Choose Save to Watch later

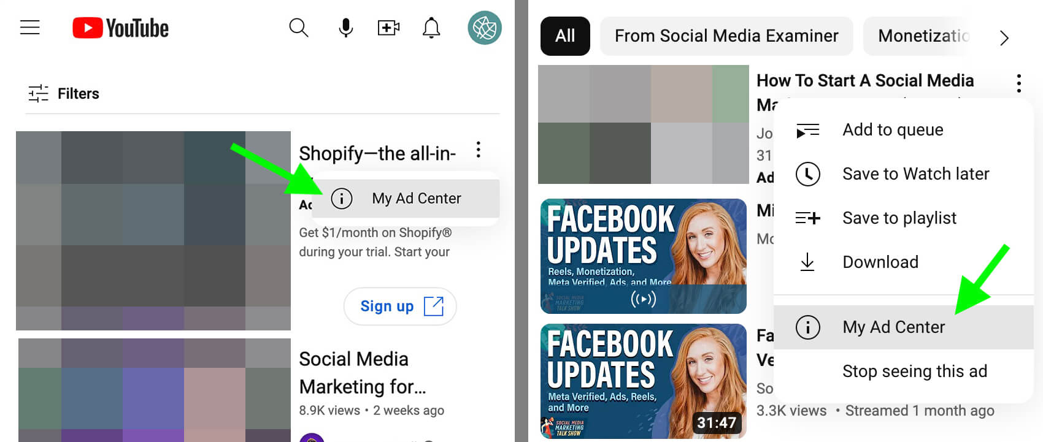(904, 174)
